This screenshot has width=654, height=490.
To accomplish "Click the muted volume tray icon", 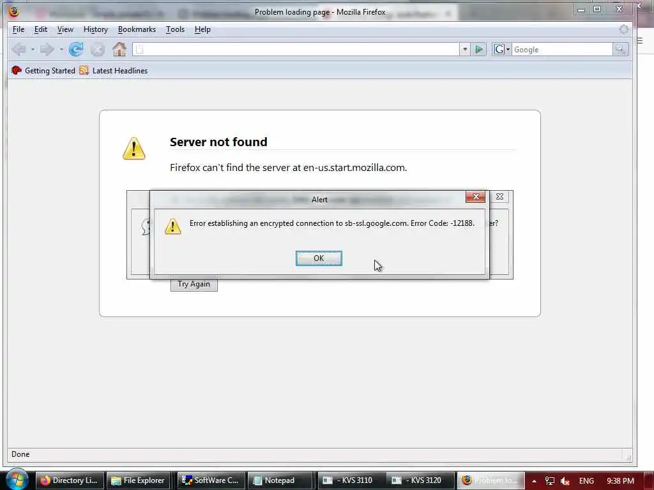I will (565, 481).
